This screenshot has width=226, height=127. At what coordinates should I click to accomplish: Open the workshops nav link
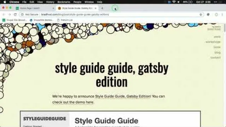click(213, 42)
